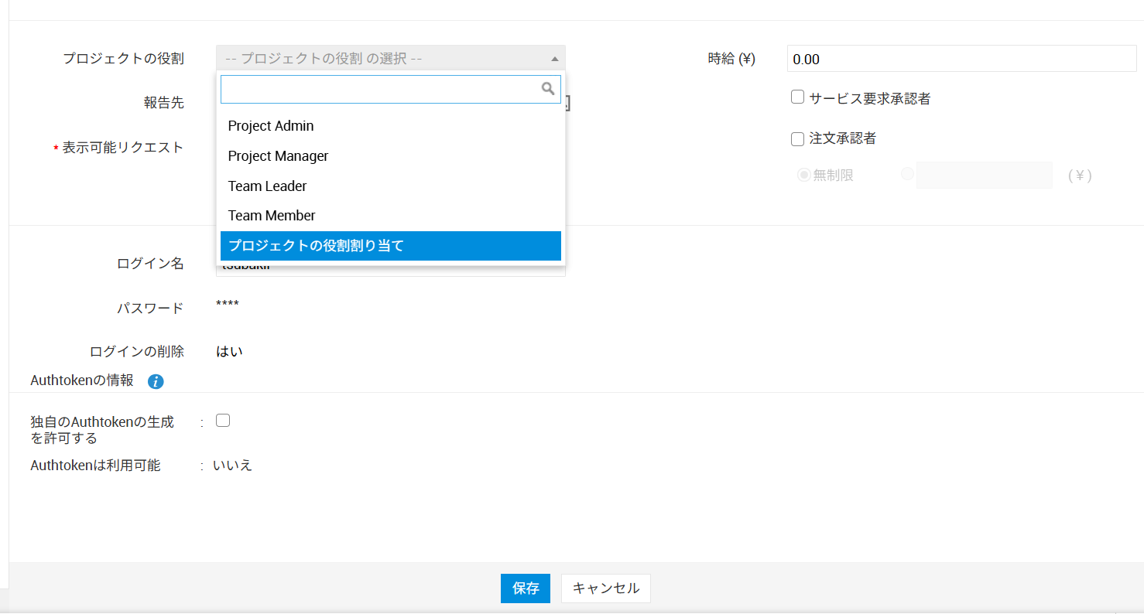
Task: Select the Team Member option
Action: pos(272,216)
